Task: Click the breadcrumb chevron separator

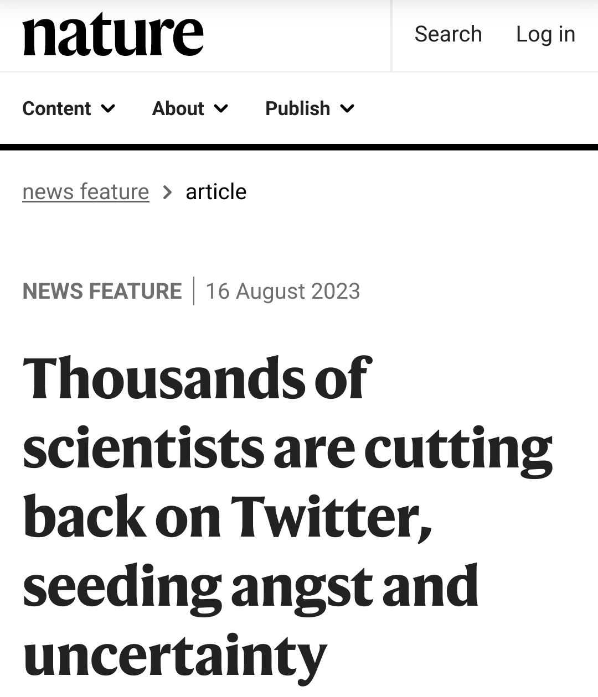Action: 167,193
